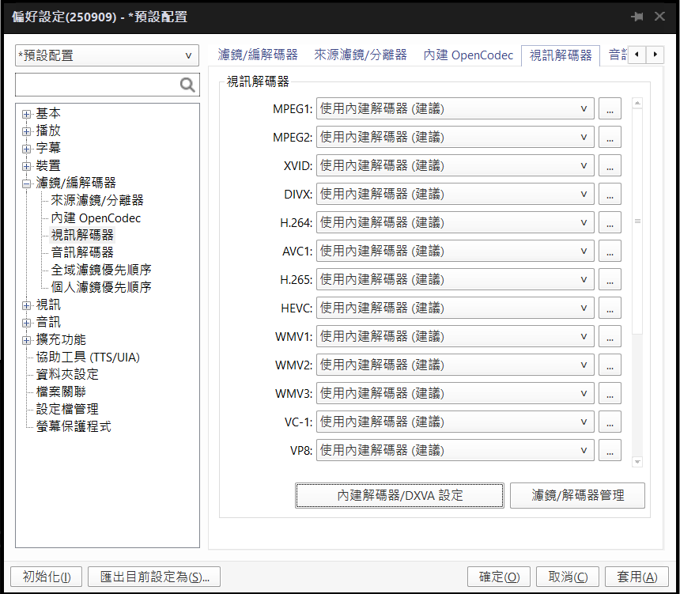This screenshot has height=594, width=680.
Task: Open the H.265 decoder dropdown
Action: pyautogui.click(x=455, y=280)
